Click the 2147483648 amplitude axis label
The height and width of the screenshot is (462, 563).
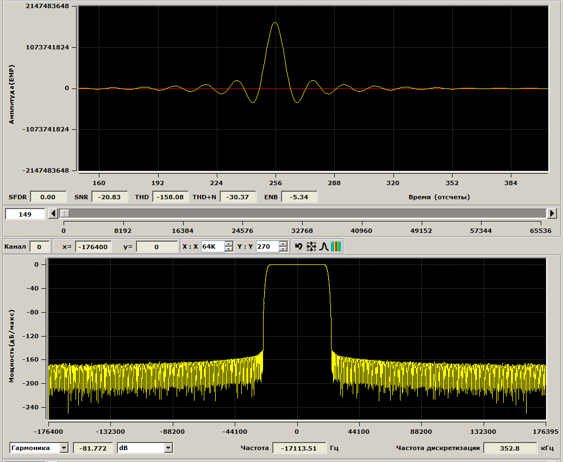[x=47, y=7]
